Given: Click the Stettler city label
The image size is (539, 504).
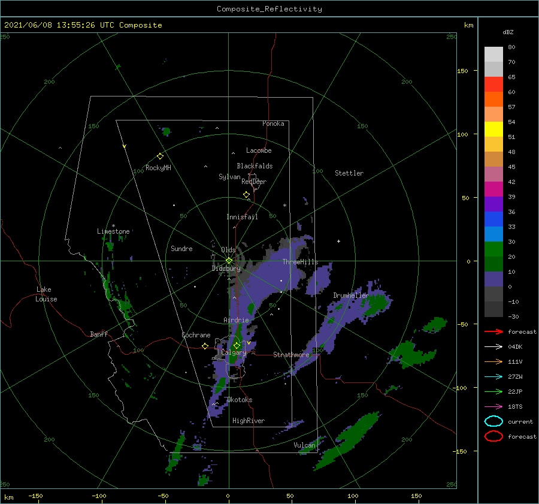Looking at the screenshot, I should pos(349,173).
